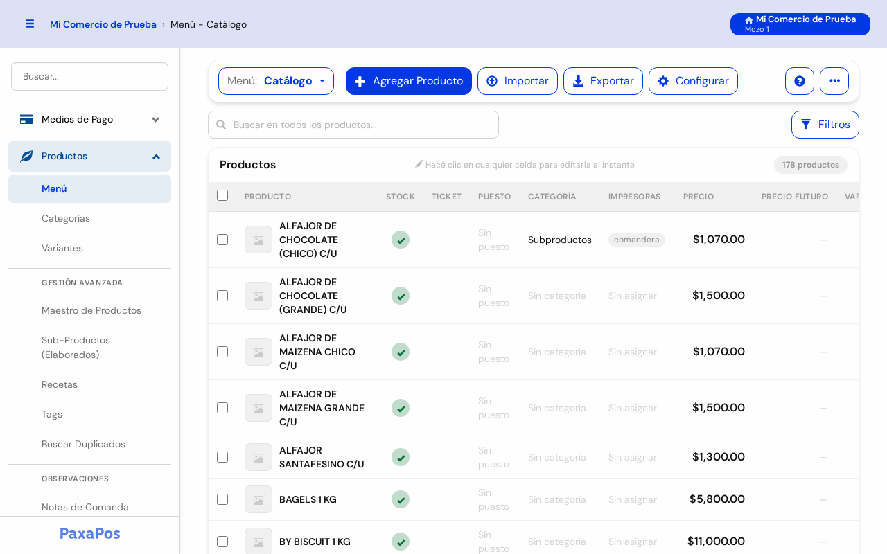This screenshot has height=554, width=887.
Task: Click the Medios de Pago card icon
Action: (26, 119)
